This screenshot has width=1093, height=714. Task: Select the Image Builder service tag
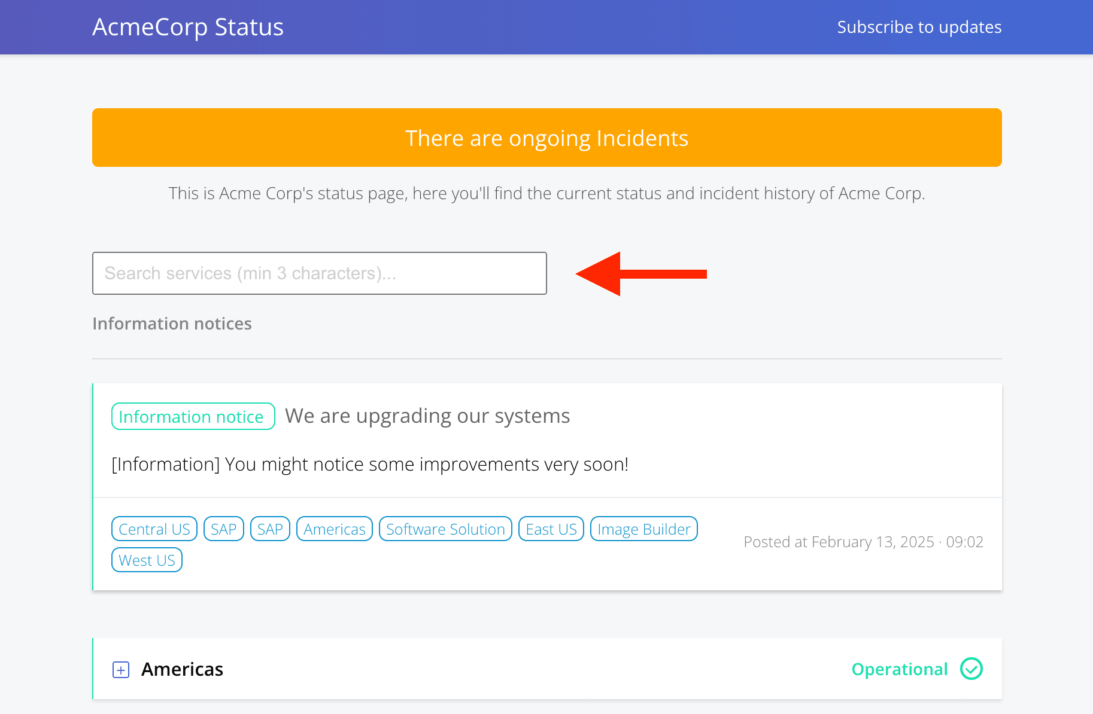click(643, 529)
